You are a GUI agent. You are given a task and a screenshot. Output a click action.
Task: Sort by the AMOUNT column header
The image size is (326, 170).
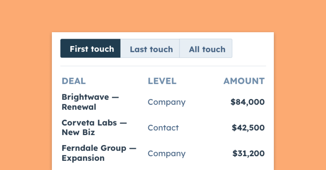click(244, 81)
